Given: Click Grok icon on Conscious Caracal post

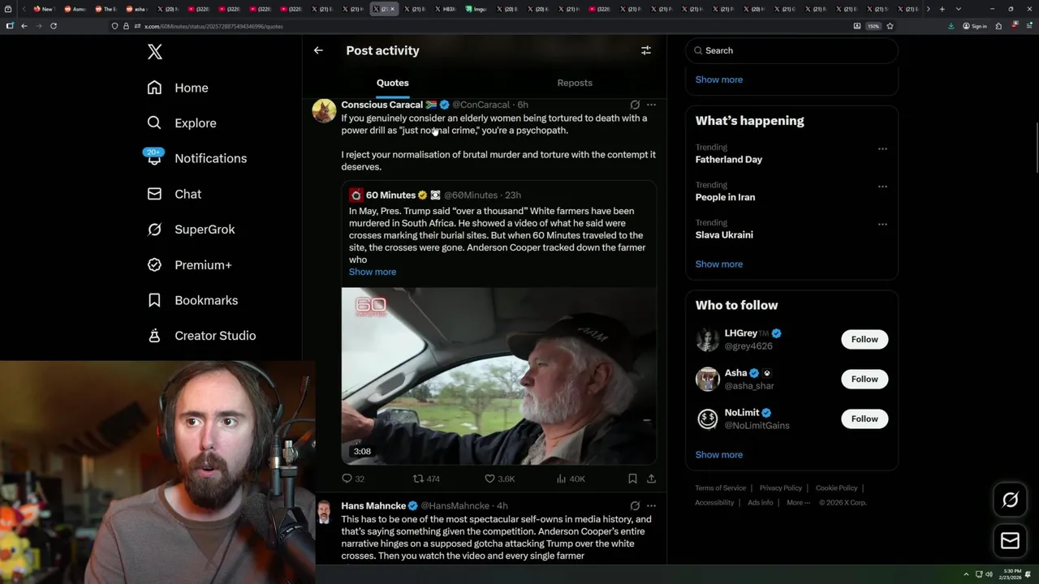Looking at the screenshot, I should click(x=635, y=105).
